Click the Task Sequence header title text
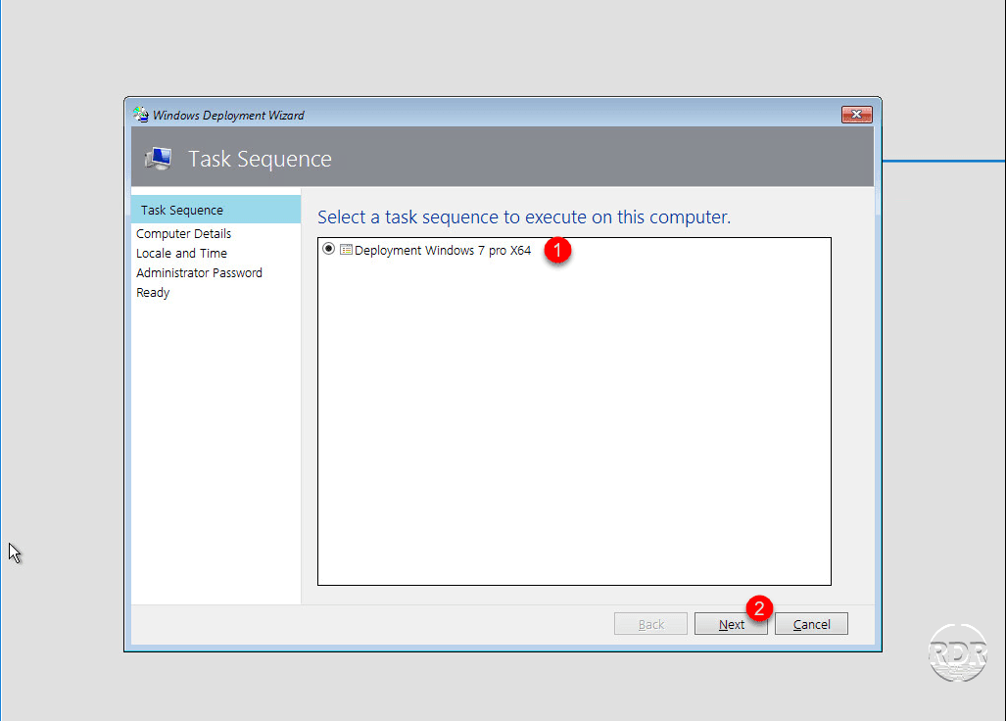The height and width of the screenshot is (721, 1006). pyautogui.click(x=260, y=159)
